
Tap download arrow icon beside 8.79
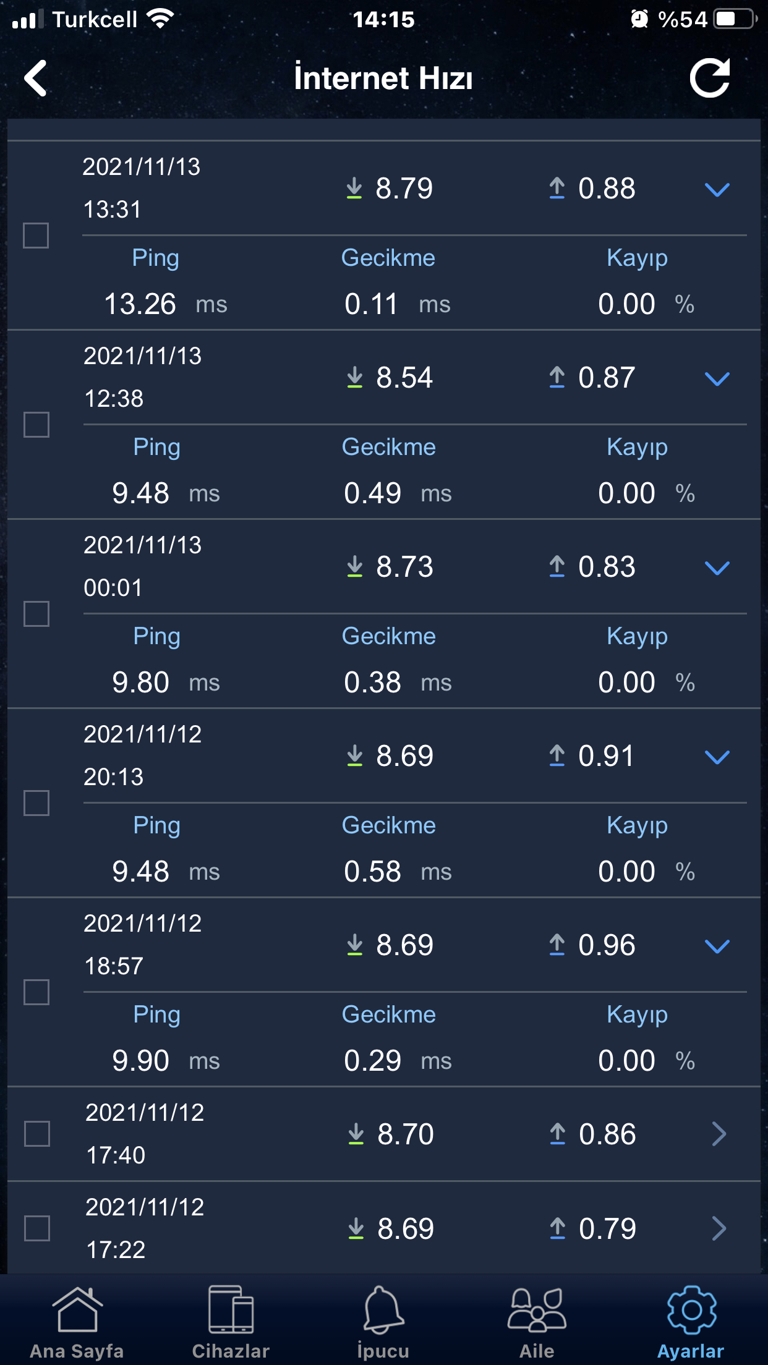tap(354, 188)
